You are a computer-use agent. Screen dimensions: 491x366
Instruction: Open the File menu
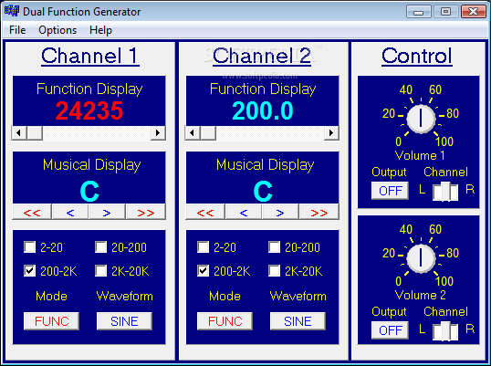click(x=17, y=30)
